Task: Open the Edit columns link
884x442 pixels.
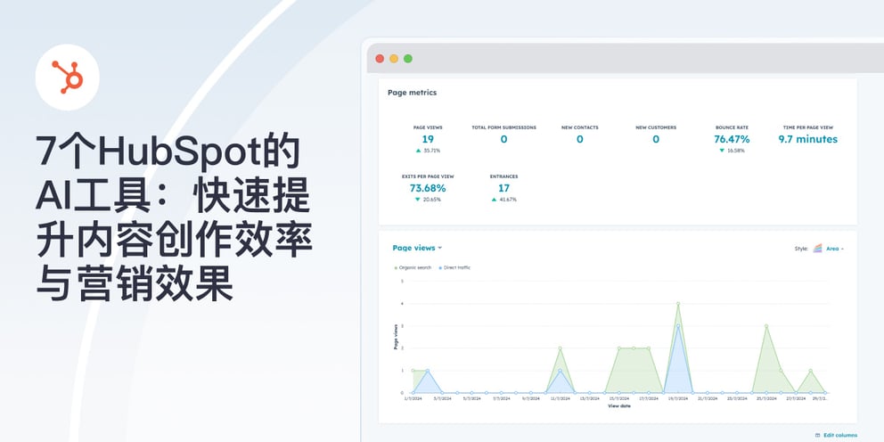Action: (839, 435)
